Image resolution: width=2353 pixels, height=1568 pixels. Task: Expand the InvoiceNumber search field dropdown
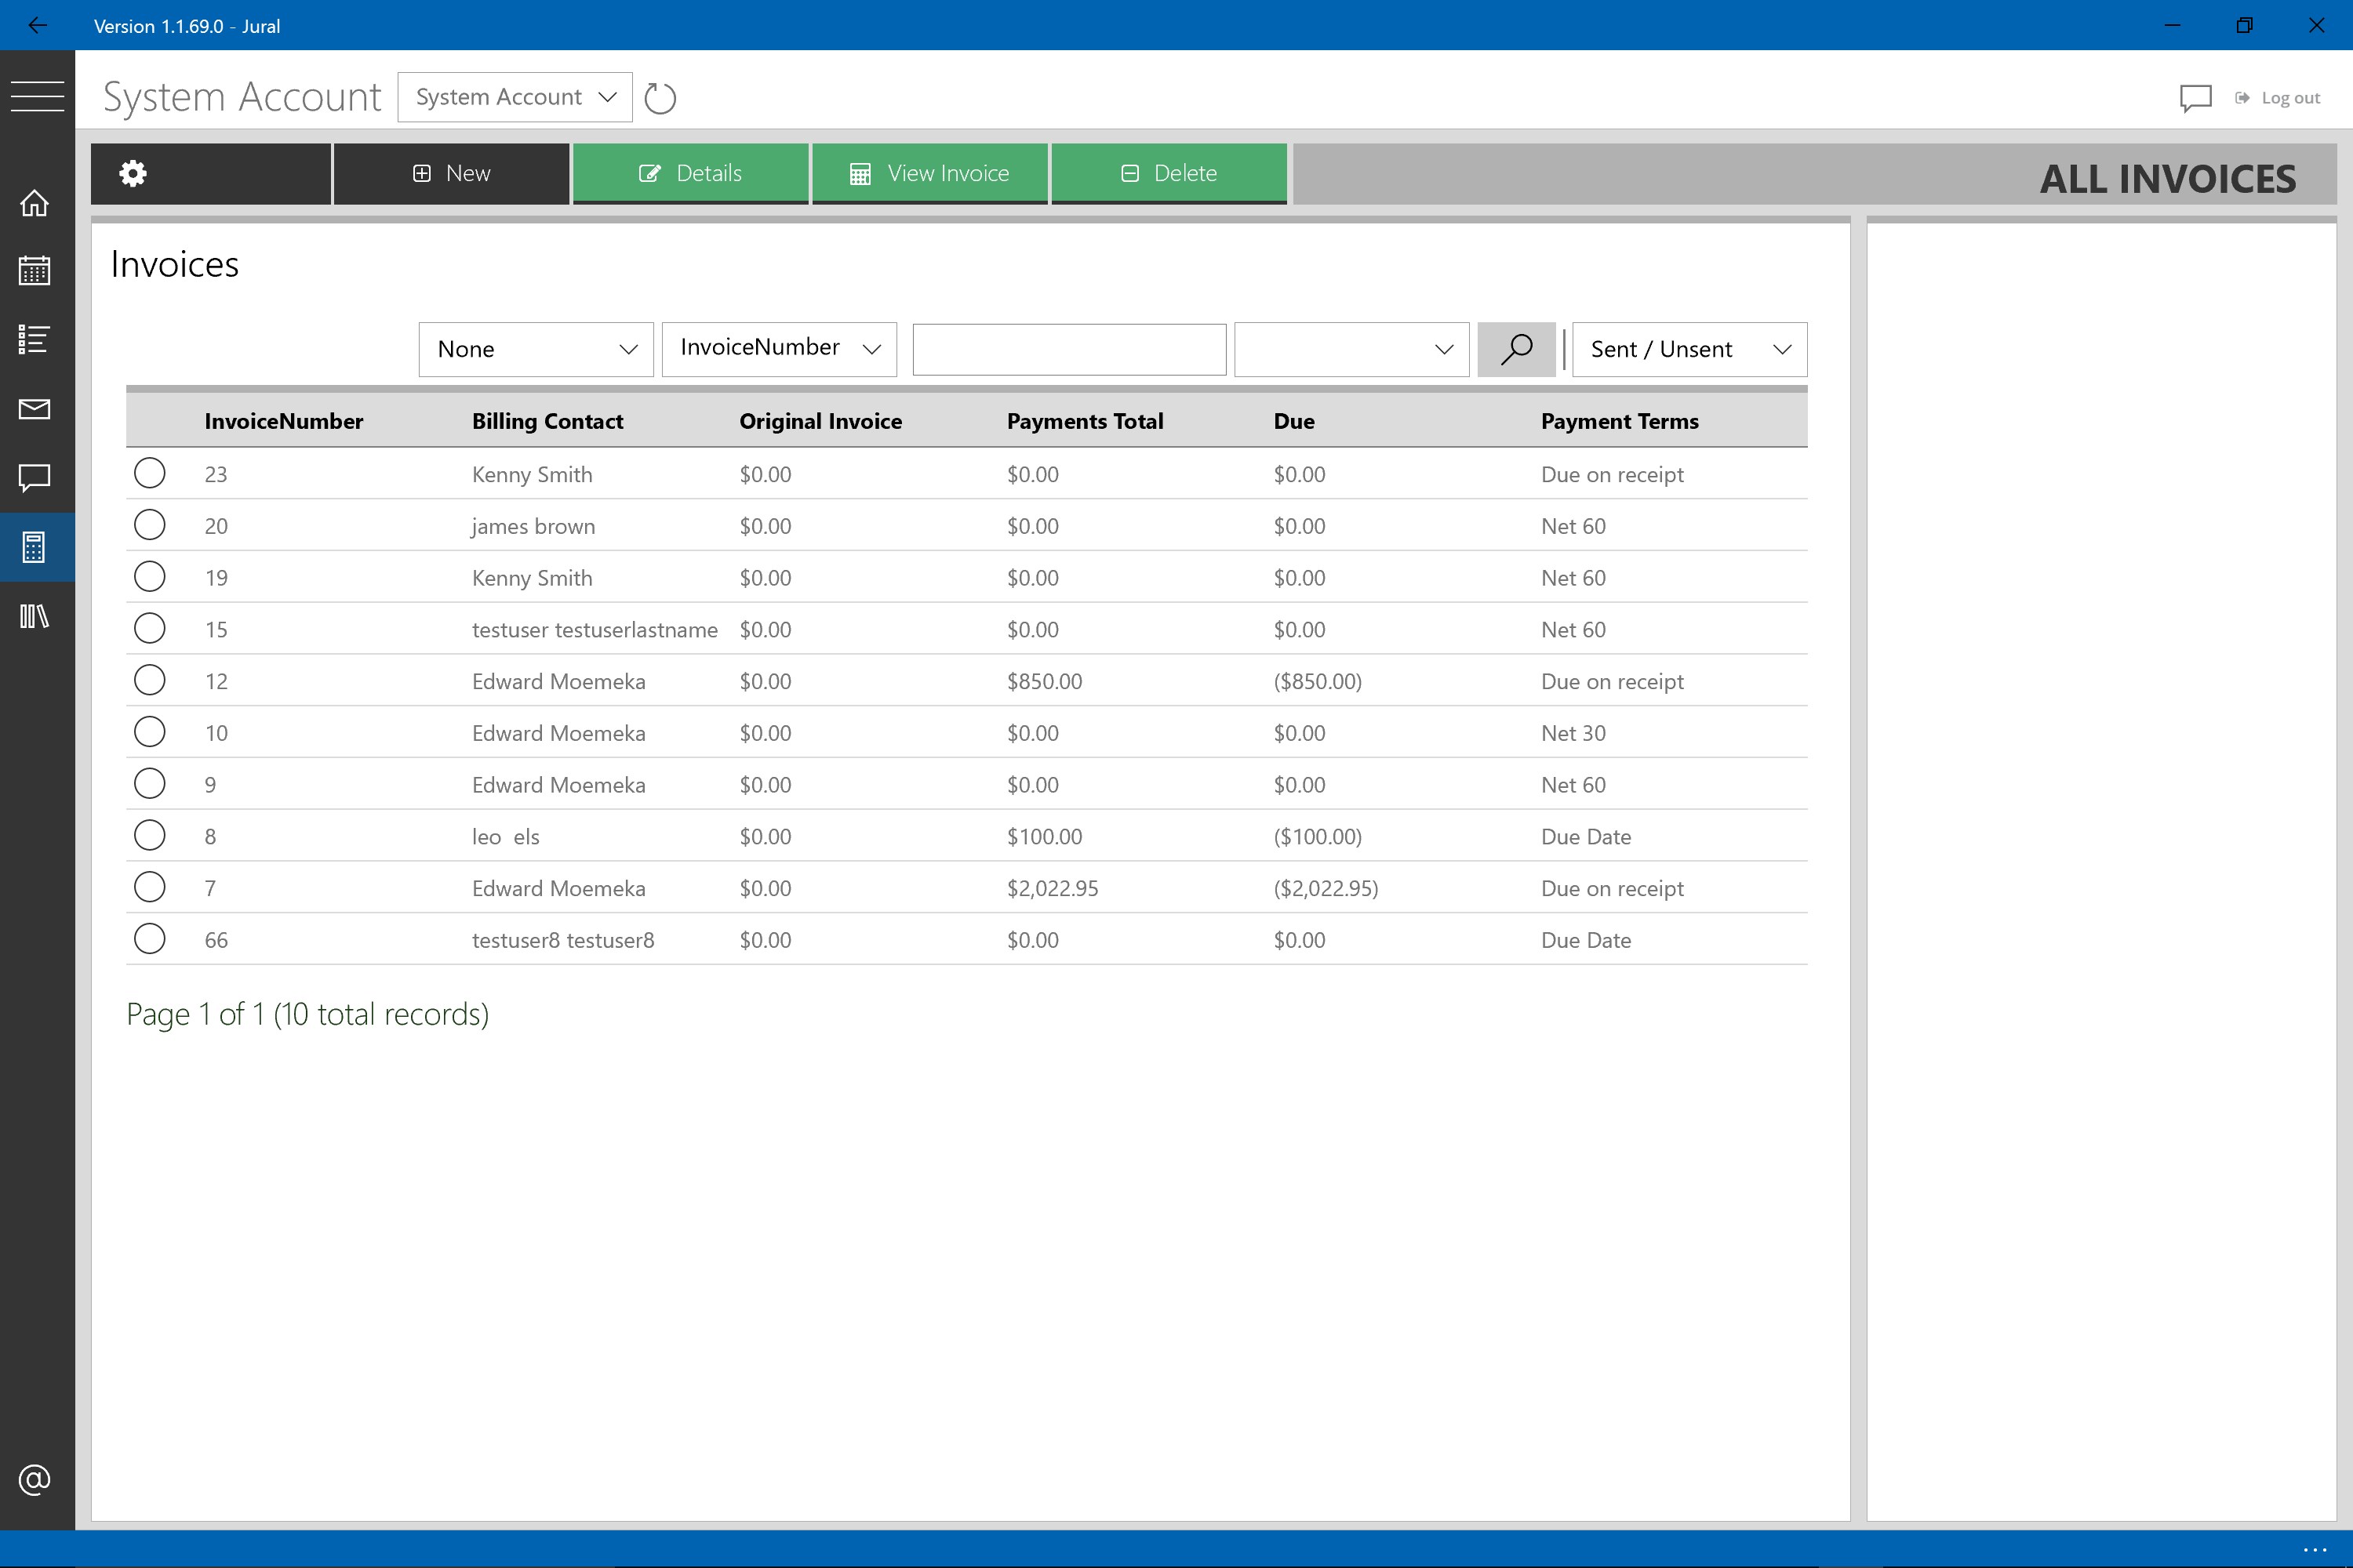pyautogui.click(x=778, y=348)
